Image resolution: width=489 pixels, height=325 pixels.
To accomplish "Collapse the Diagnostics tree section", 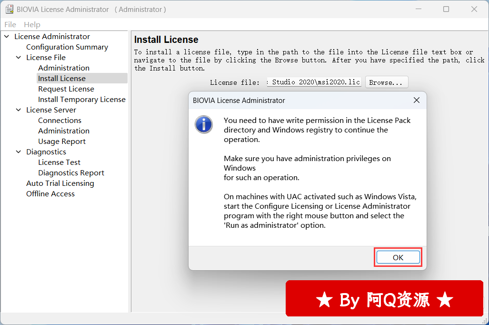I will click(19, 152).
